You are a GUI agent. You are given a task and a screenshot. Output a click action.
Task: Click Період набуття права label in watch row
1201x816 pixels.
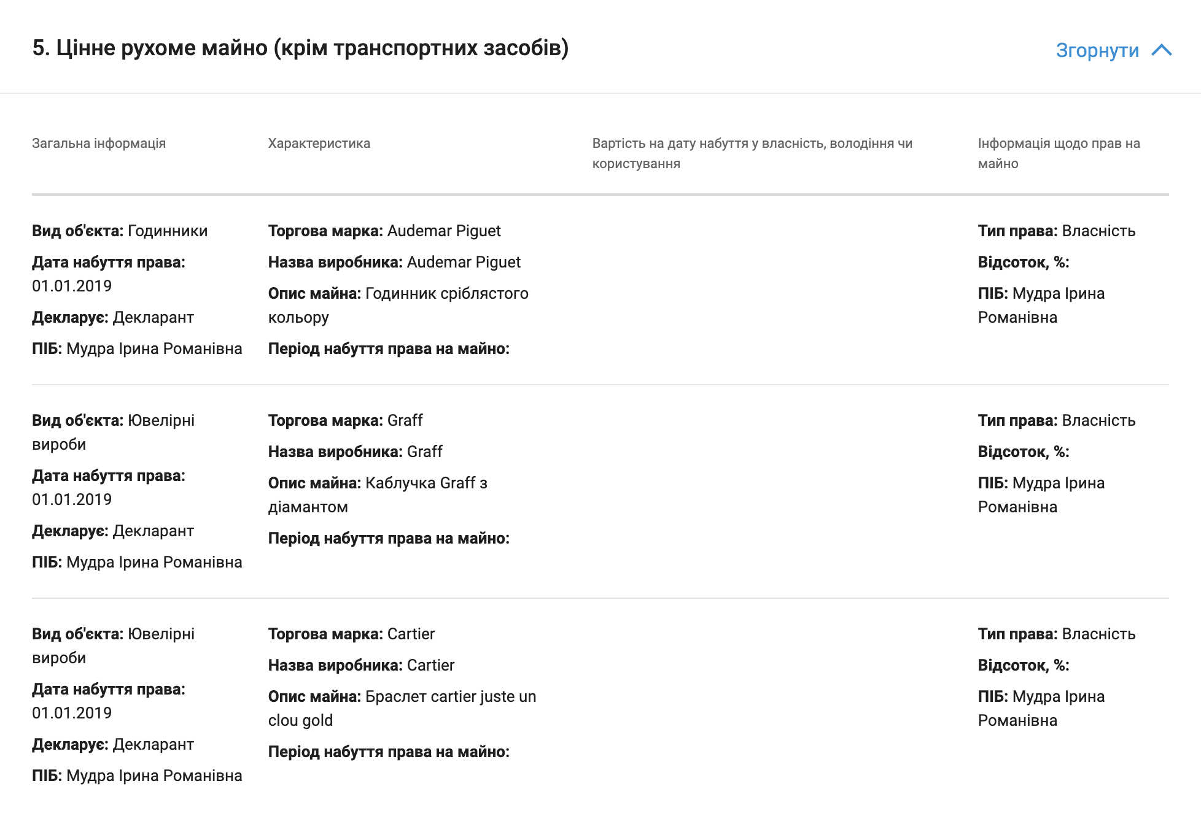click(x=389, y=349)
